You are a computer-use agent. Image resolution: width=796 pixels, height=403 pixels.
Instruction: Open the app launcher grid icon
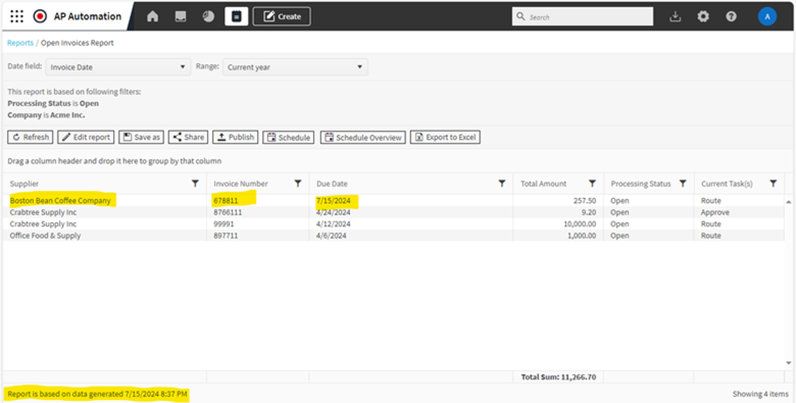point(17,16)
